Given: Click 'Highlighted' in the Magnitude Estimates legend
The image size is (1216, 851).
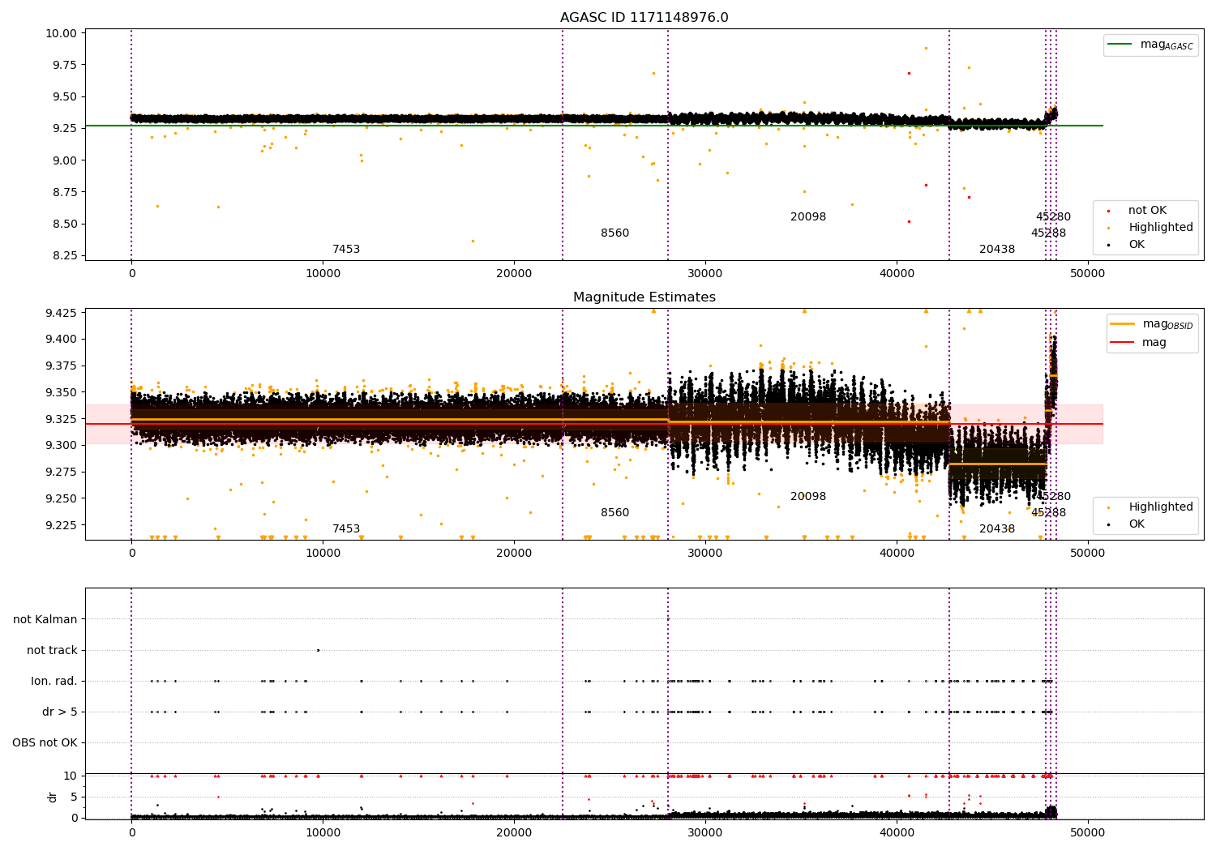Looking at the screenshot, I should click(1160, 507).
